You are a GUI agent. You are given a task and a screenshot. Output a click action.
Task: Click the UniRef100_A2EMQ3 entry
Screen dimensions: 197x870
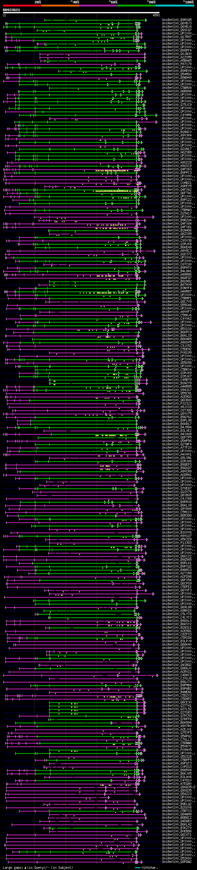point(177,397)
